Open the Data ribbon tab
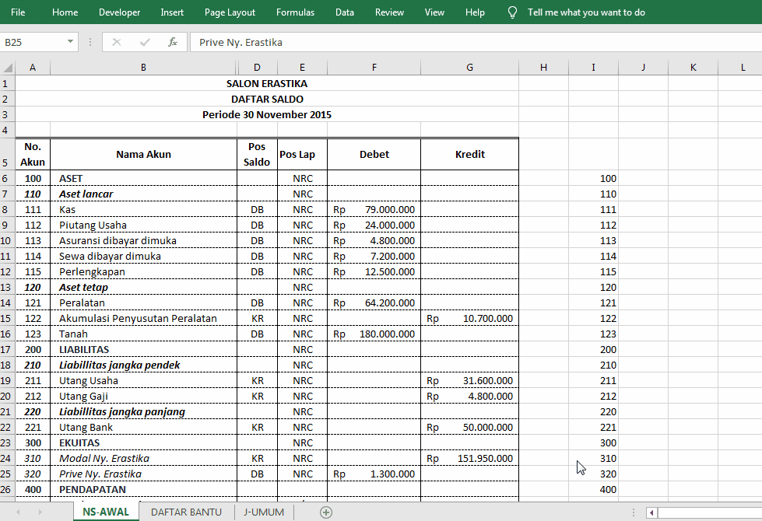762x521 pixels. [x=344, y=12]
